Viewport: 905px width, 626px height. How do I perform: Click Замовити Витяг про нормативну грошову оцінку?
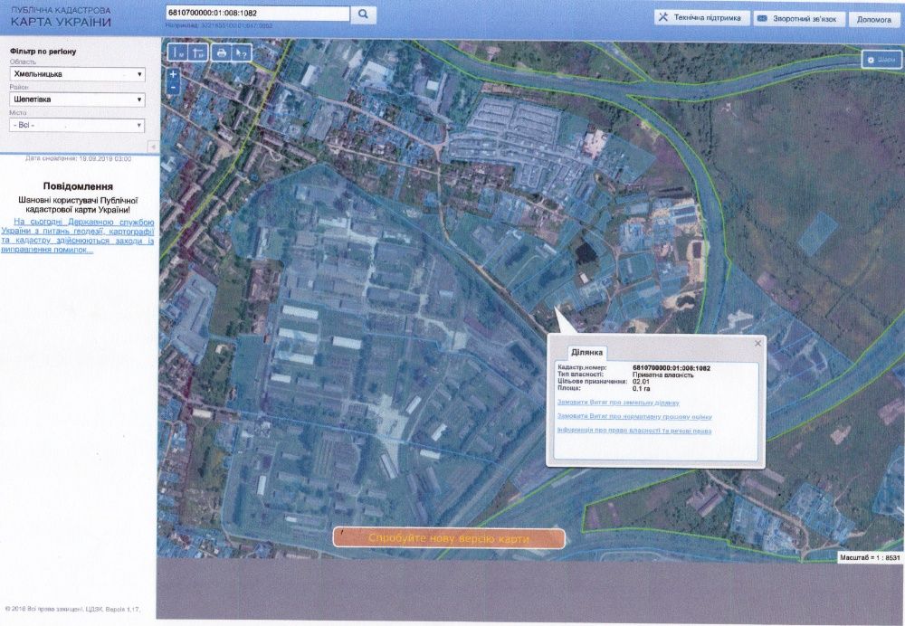point(634,416)
